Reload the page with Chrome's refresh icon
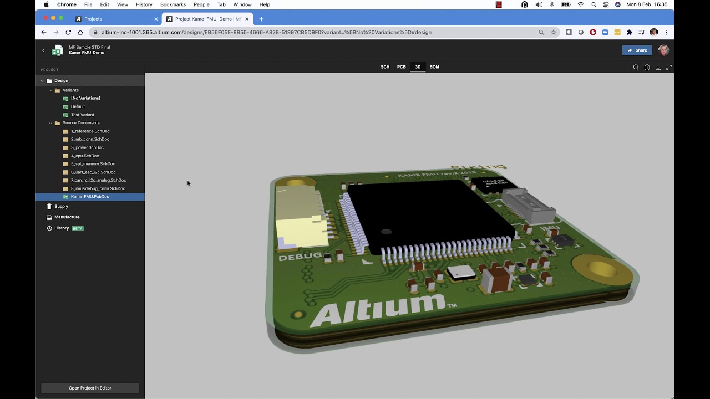Viewport: 710px width, 399px height. 68,32
